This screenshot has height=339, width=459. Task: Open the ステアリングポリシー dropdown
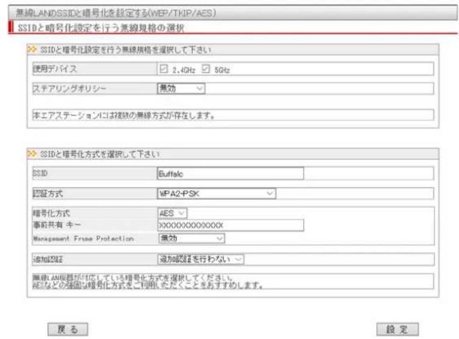tap(181, 88)
